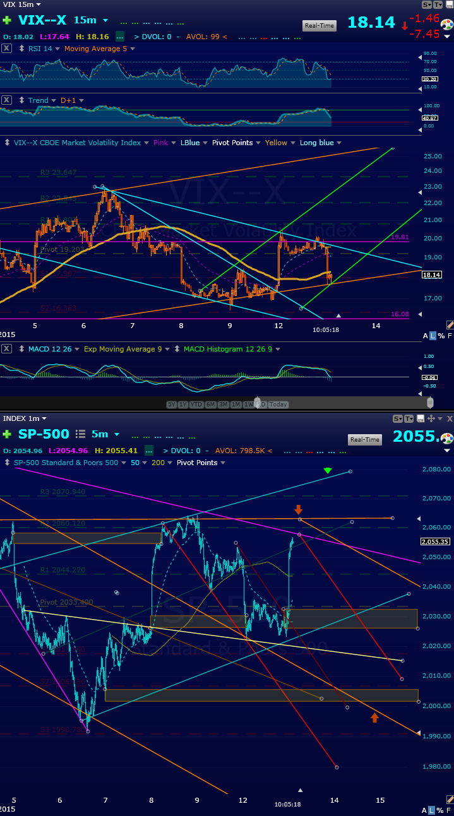454x816 pixels.
Task: Select the 6M range button
Action: (210, 405)
